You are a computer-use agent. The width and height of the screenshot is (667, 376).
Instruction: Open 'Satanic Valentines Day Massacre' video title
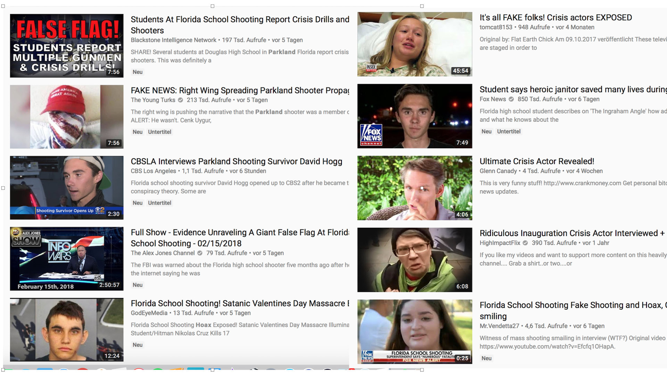(240, 303)
